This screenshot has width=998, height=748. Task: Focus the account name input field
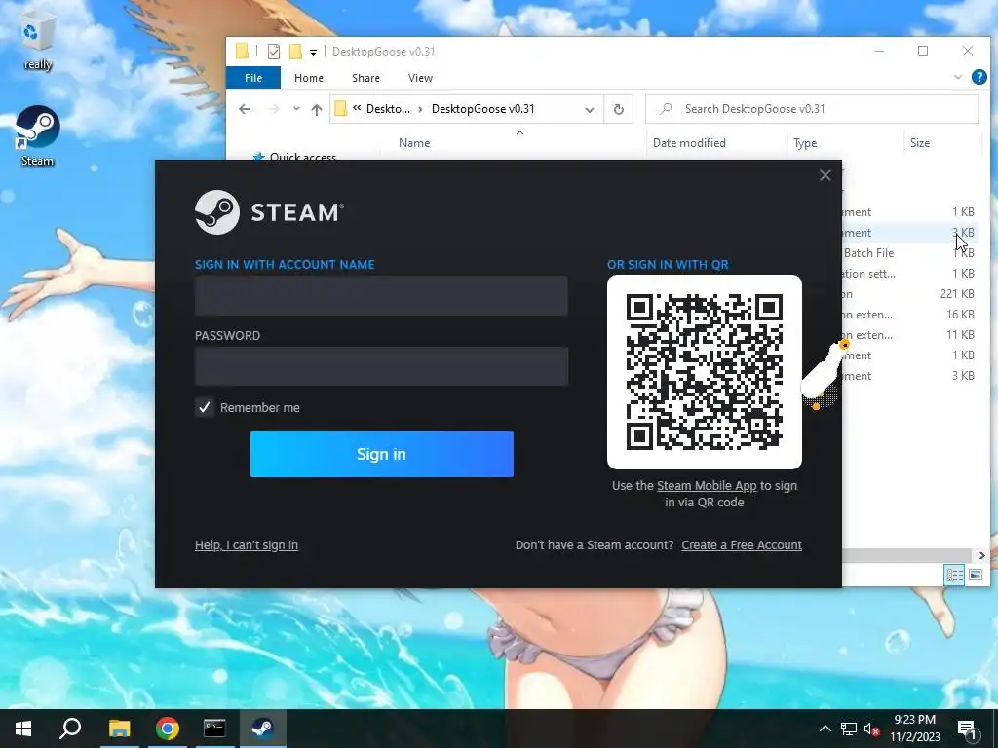click(x=381, y=296)
